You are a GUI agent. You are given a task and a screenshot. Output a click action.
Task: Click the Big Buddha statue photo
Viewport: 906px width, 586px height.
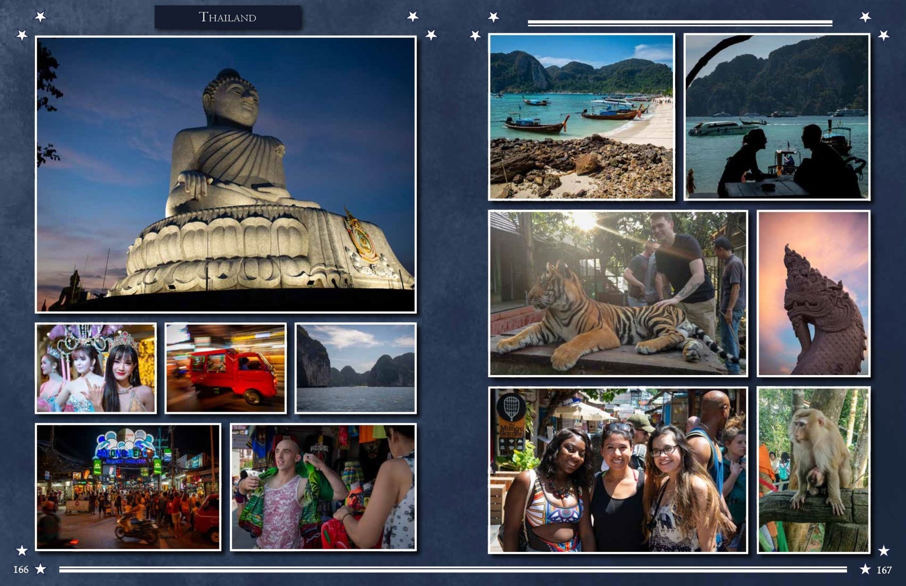pos(226,175)
